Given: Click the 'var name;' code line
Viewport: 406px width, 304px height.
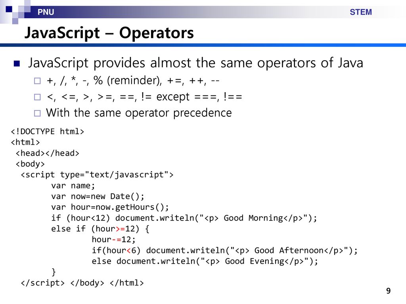Looking at the screenshot, I should (x=73, y=186).
